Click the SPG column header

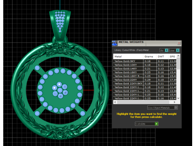click(173, 56)
